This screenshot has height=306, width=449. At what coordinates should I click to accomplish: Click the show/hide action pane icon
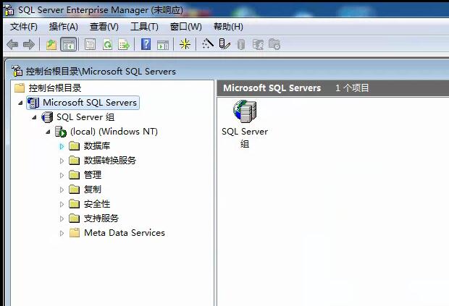(x=163, y=45)
